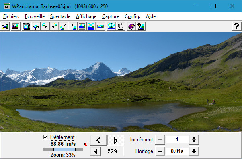Close the WPanorama window
The width and height of the screenshot is (242, 159).
pyautogui.click(x=232, y=6)
